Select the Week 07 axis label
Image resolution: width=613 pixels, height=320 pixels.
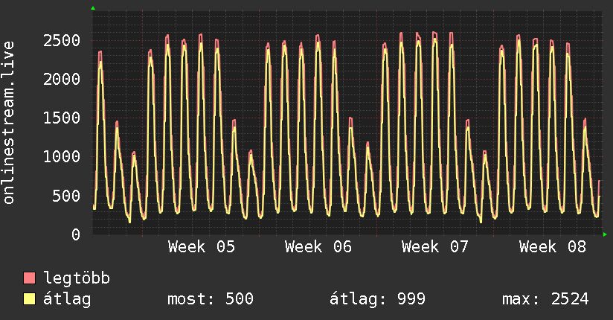435,247
